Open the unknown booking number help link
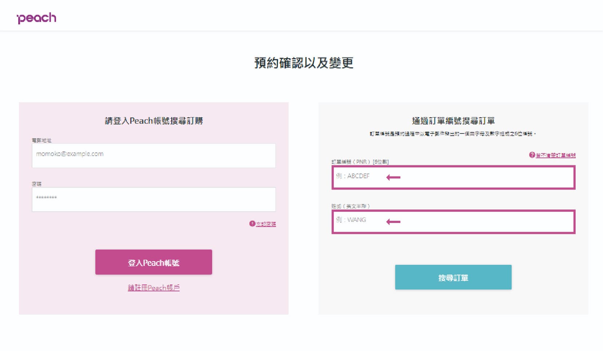 coord(555,155)
